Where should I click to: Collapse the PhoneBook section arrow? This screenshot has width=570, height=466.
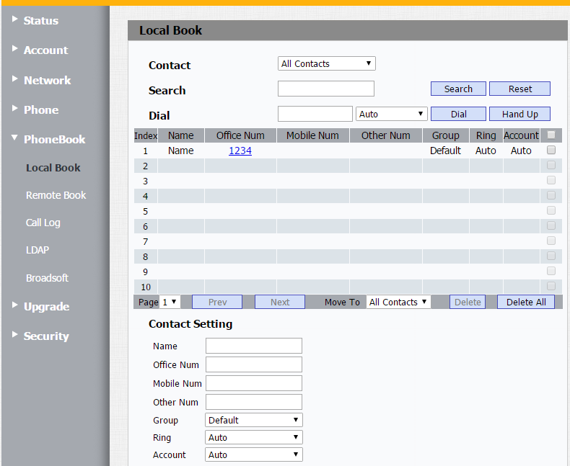(x=14, y=138)
